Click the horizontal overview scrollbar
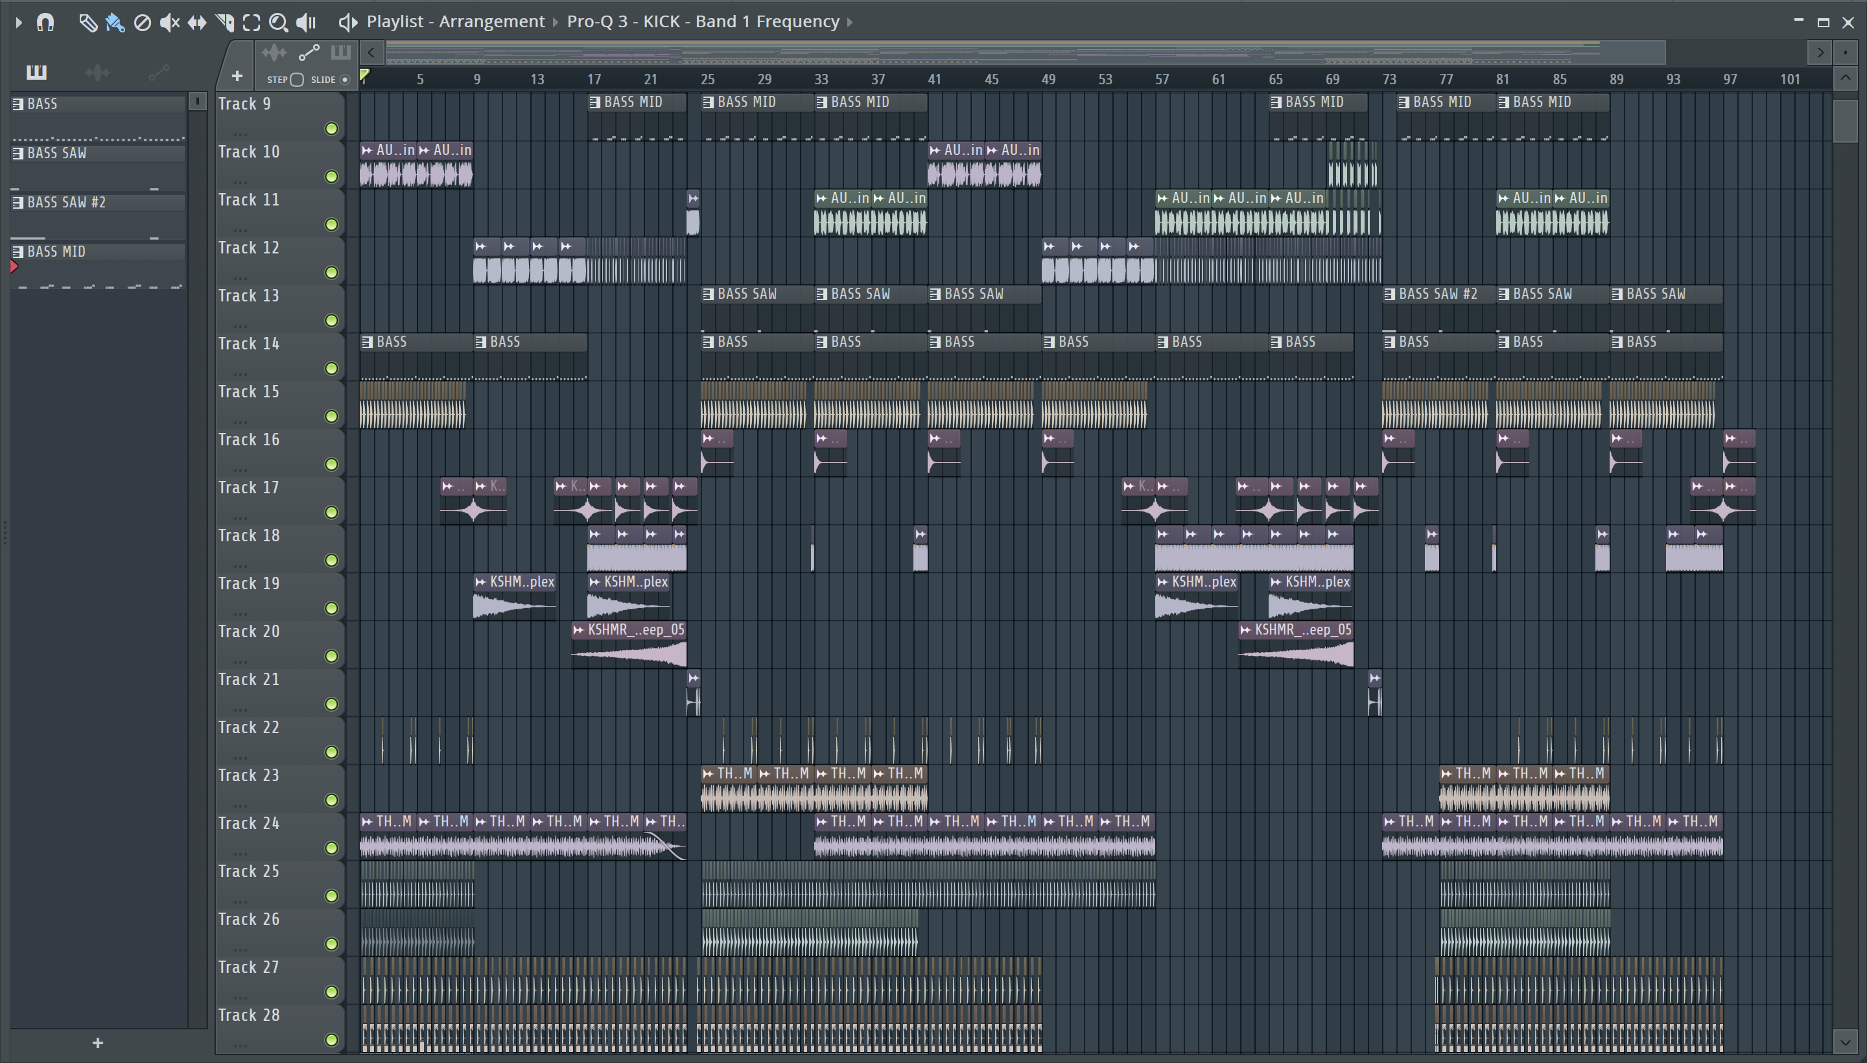The height and width of the screenshot is (1063, 1867). coord(1025,53)
